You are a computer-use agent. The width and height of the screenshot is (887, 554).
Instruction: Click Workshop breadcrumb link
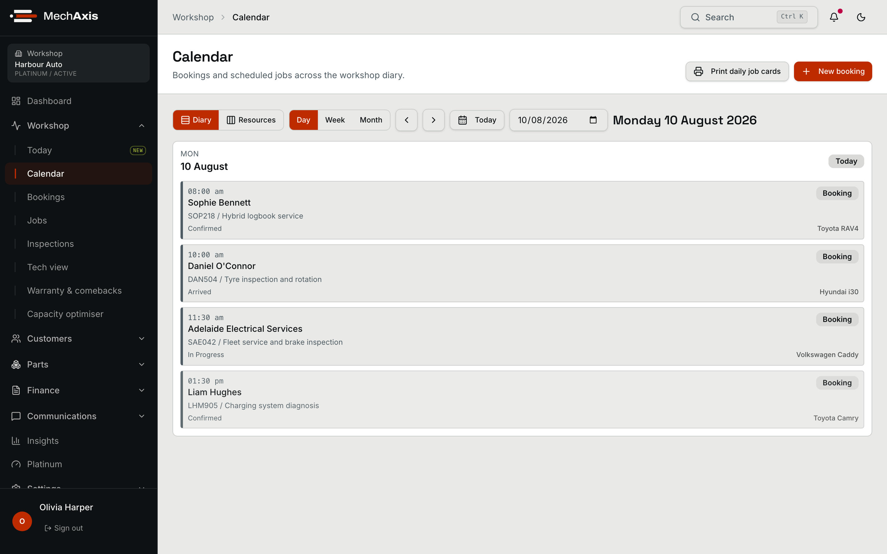[193, 17]
